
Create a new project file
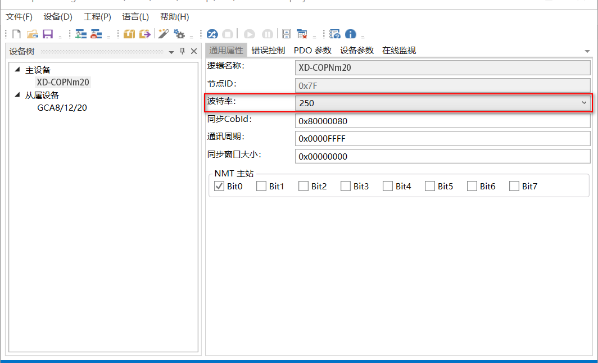pyautogui.click(x=16, y=34)
